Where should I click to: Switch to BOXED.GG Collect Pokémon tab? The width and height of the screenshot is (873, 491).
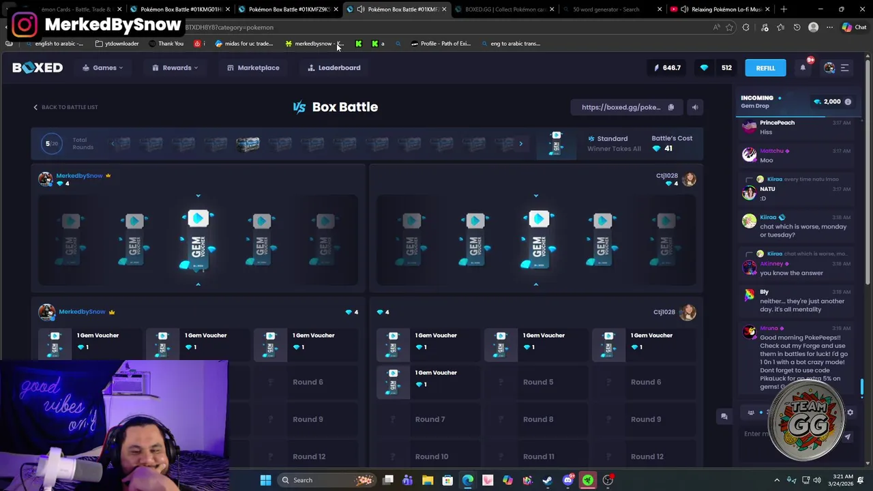pyautogui.click(x=505, y=10)
